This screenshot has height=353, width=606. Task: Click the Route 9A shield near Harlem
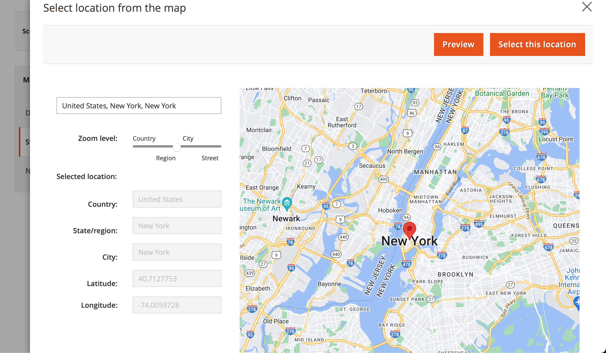[437, 147]
